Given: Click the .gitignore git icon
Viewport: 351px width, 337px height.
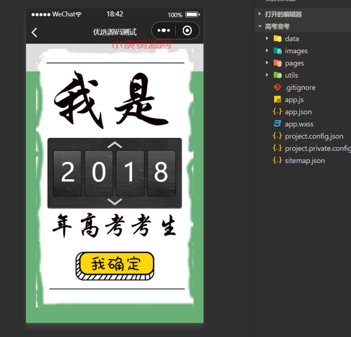Looking at the screenshot, I should (277, 87).
